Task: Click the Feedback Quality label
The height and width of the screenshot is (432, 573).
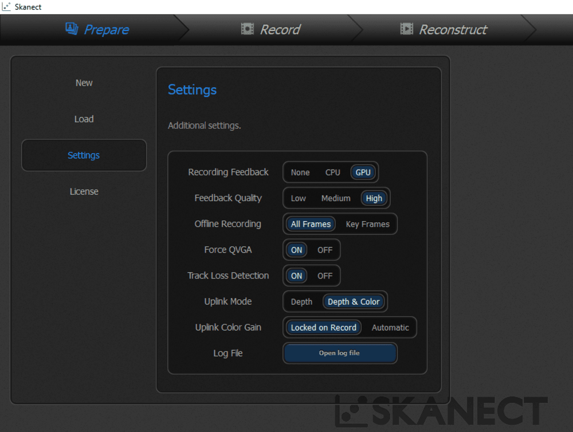Action: (x=228, y=198)
